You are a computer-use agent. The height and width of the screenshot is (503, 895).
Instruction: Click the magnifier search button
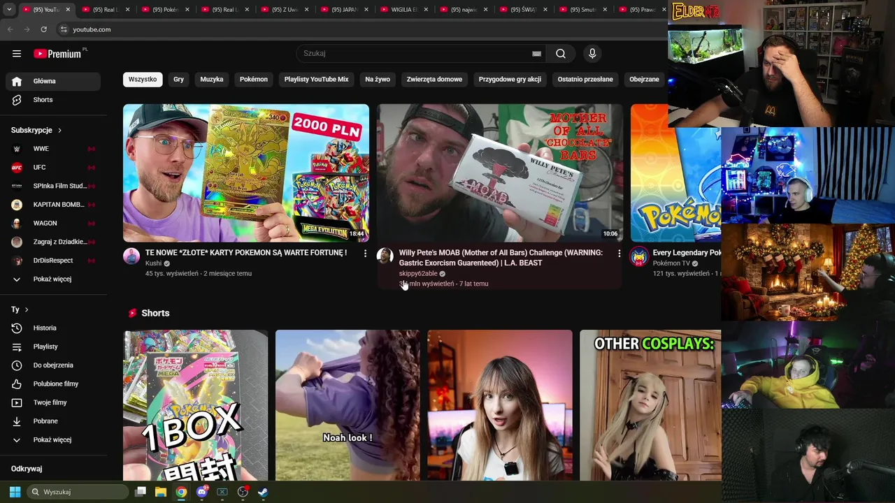coord(561,54)
